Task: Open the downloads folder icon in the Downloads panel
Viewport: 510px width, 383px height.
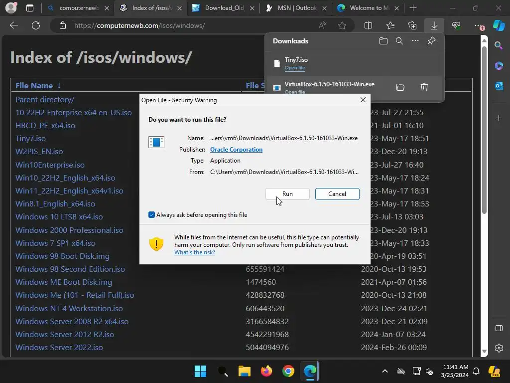Action: (383, 41)
